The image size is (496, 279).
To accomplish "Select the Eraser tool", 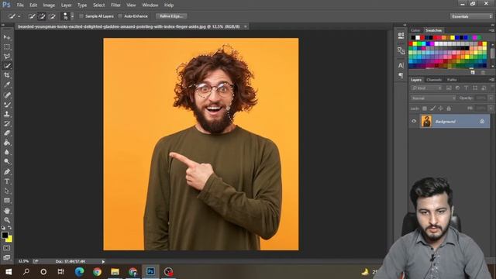I will (x=7, y=133).
